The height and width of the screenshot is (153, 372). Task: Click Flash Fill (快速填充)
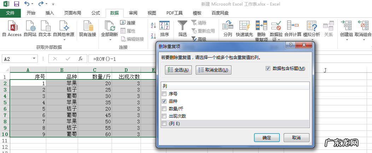[x=244, y=29]
